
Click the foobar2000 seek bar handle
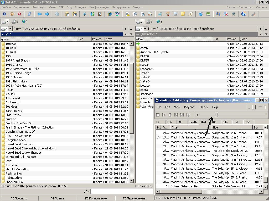(x=216, y=115)
